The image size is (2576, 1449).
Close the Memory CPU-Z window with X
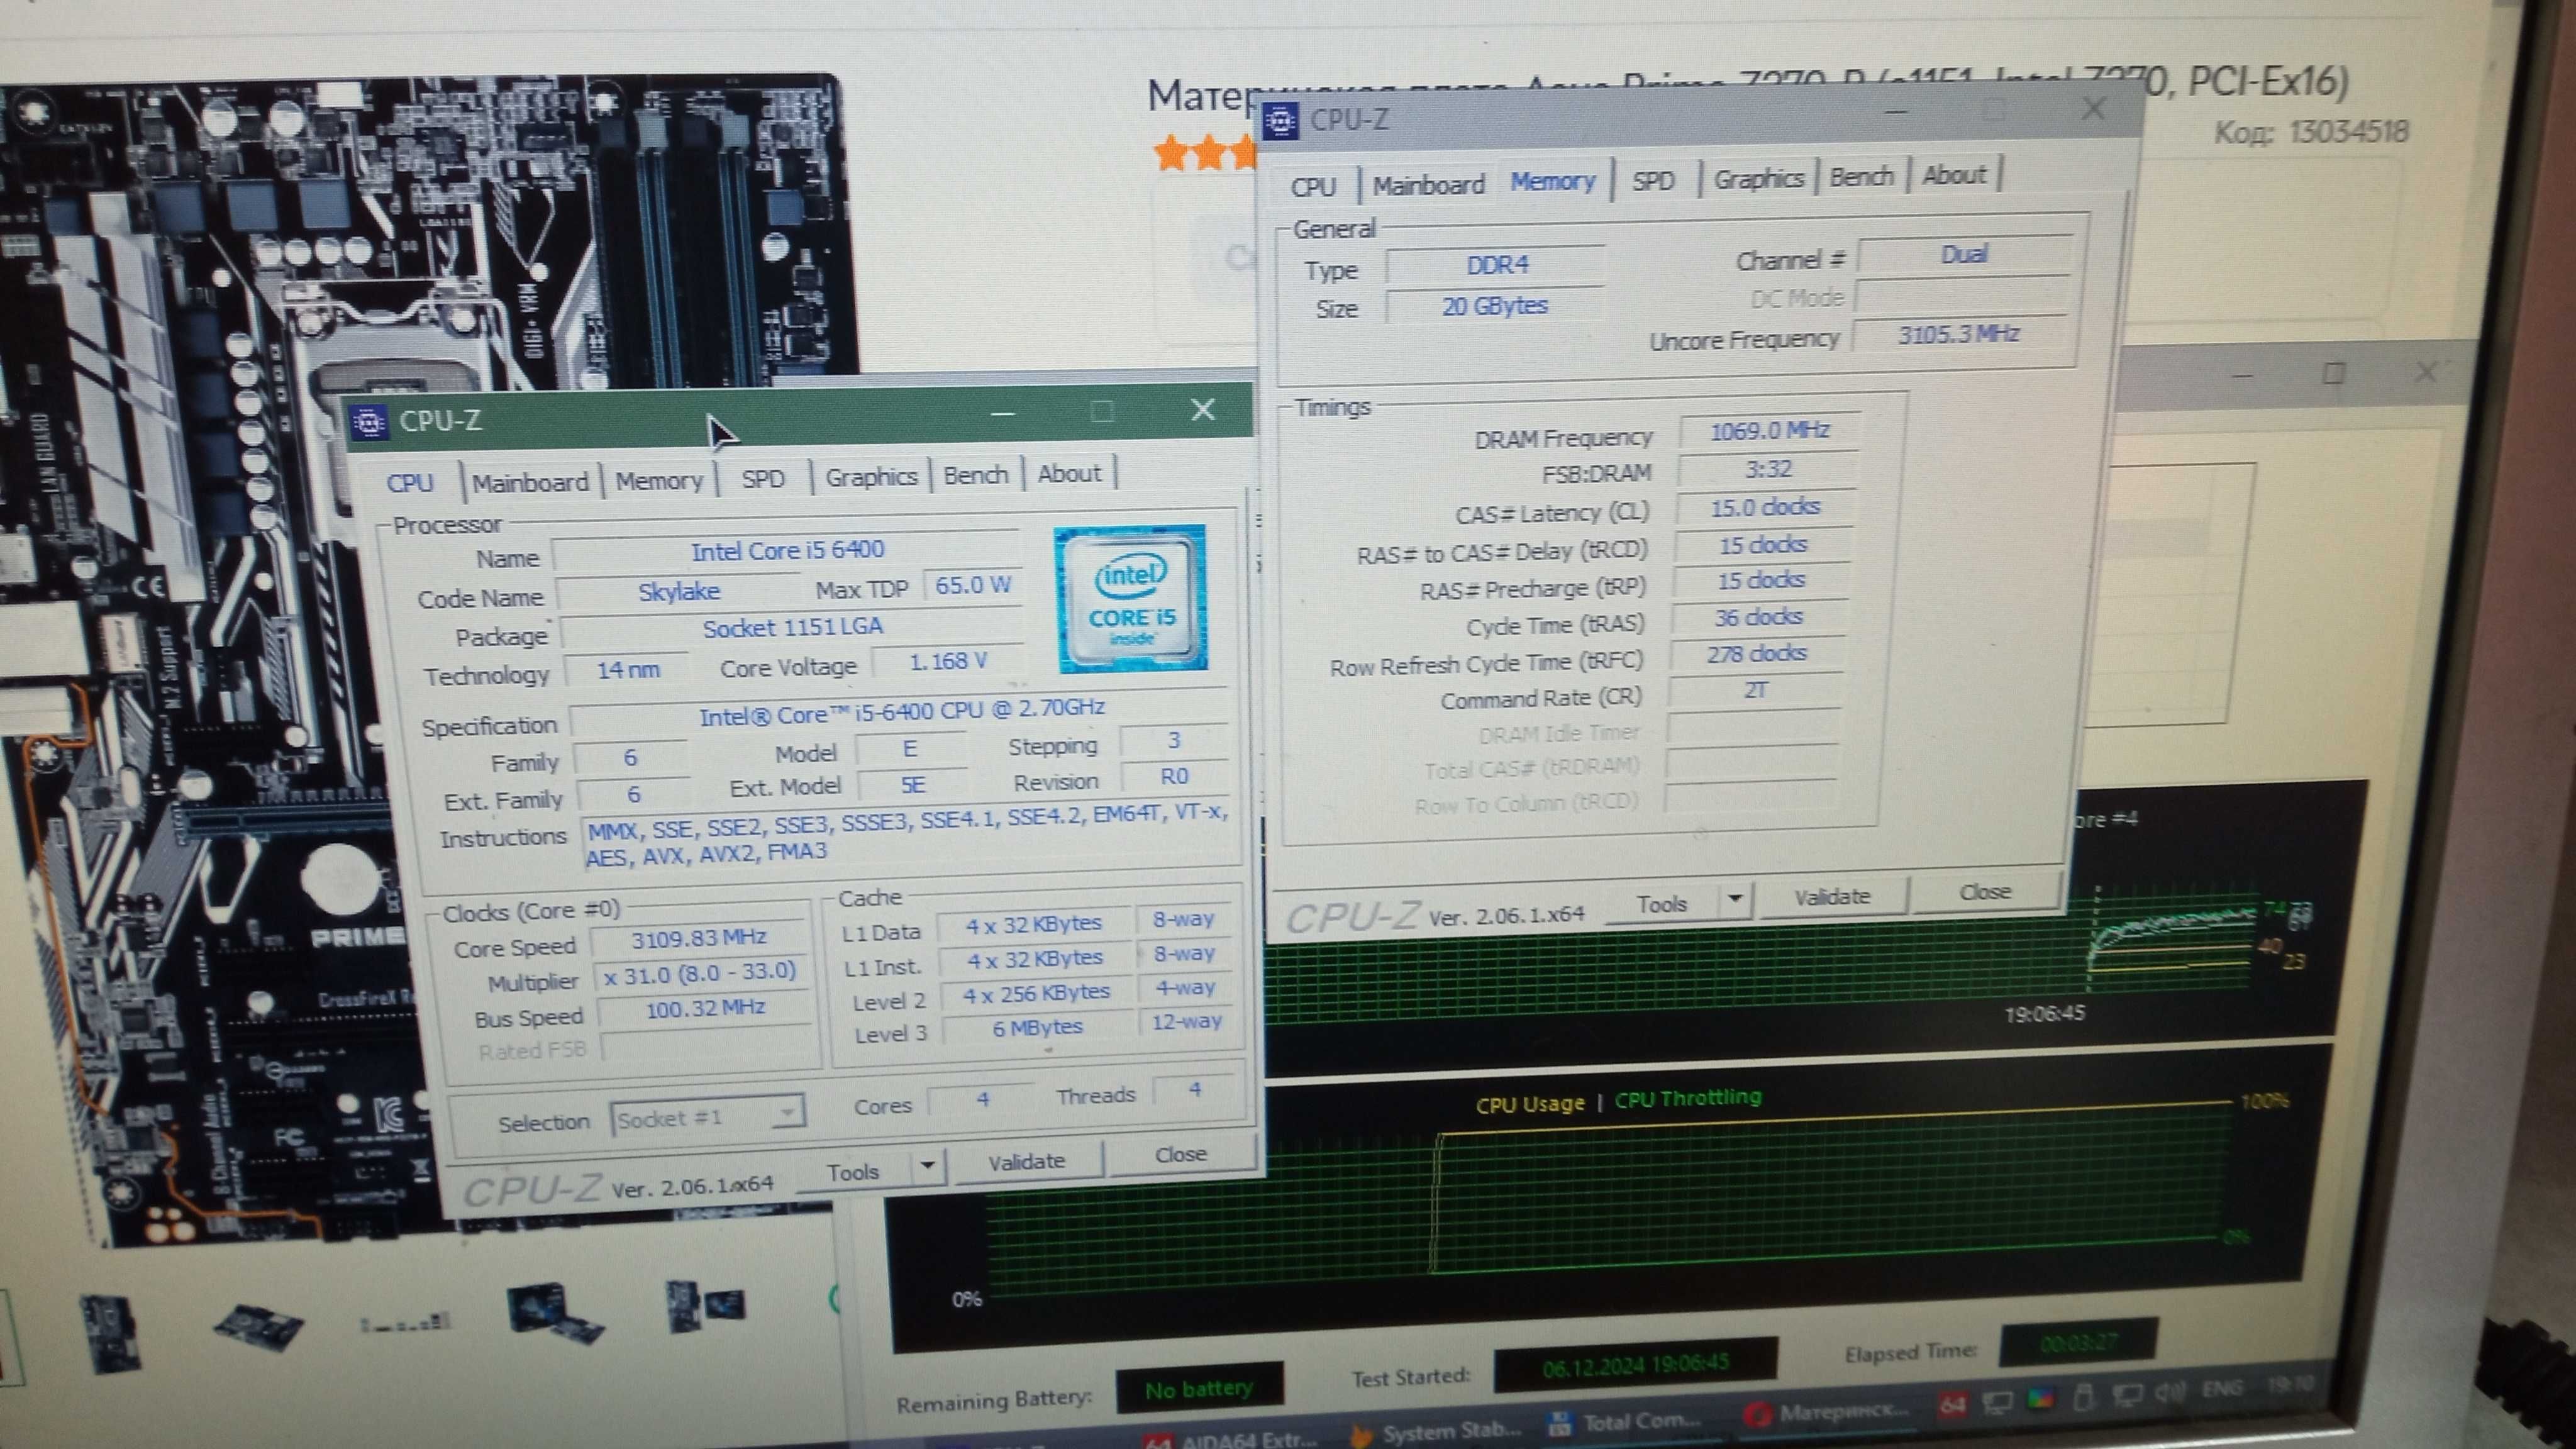click(x=2093, y=109)
